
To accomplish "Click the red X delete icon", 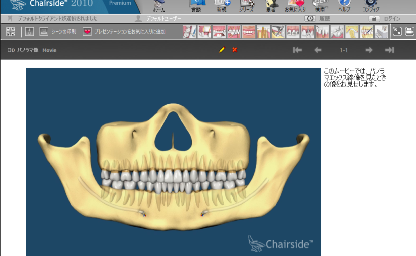I will point(235,50).
